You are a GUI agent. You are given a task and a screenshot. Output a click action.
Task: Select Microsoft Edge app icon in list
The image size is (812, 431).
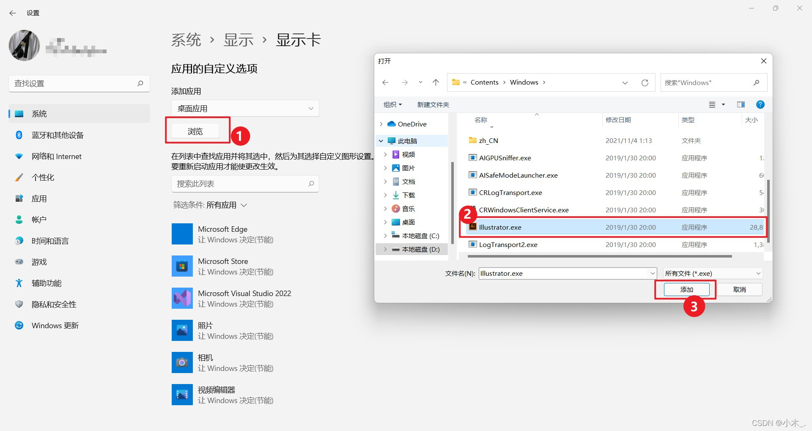pyautogui.click(x=182, y=234)
